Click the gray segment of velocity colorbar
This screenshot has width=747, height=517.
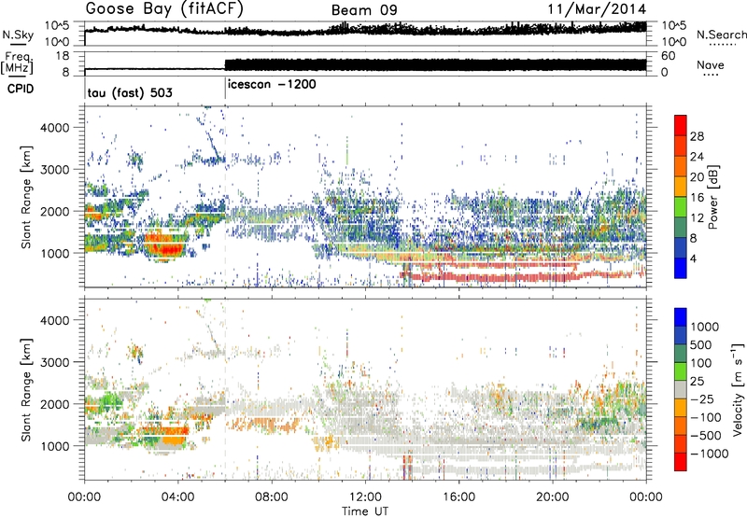point(681,389)
